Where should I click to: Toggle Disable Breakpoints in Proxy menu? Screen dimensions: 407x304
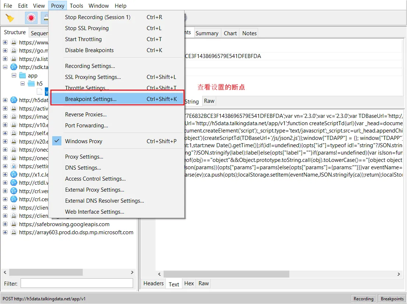coord(117,50)
